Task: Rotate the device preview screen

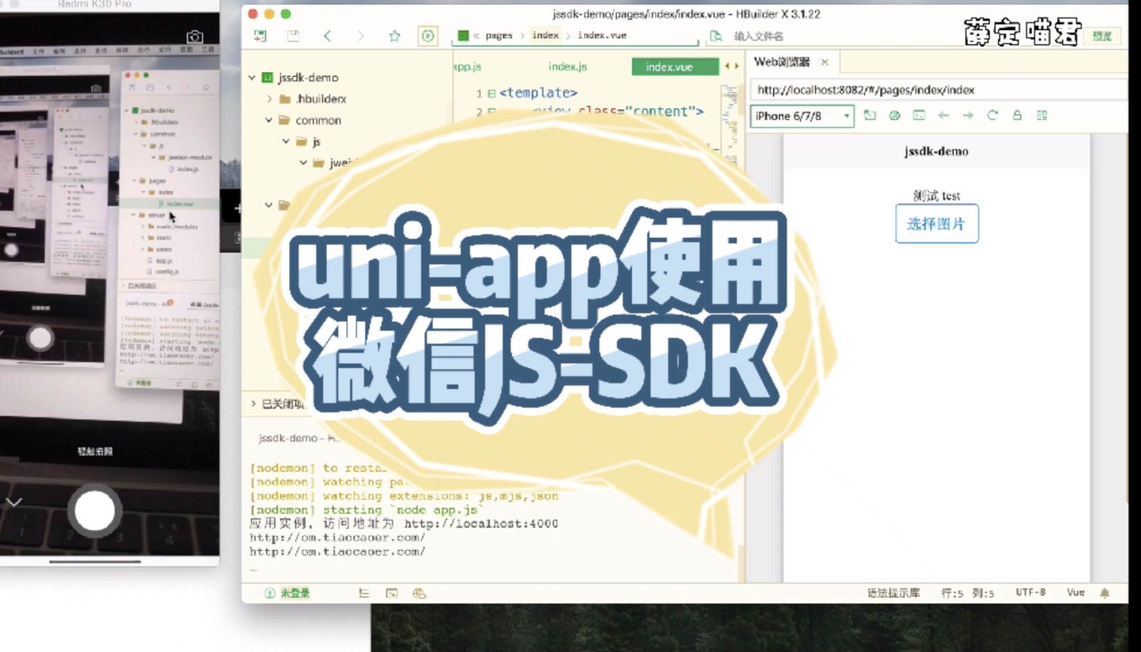Action: pos(870,116)
